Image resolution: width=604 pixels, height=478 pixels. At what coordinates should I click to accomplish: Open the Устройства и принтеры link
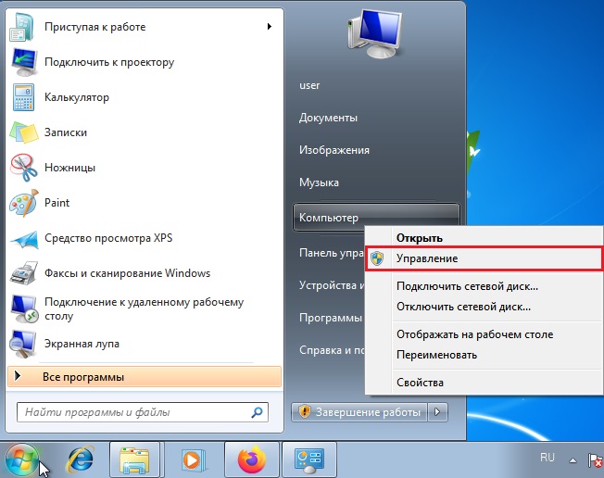click(332, 285)
